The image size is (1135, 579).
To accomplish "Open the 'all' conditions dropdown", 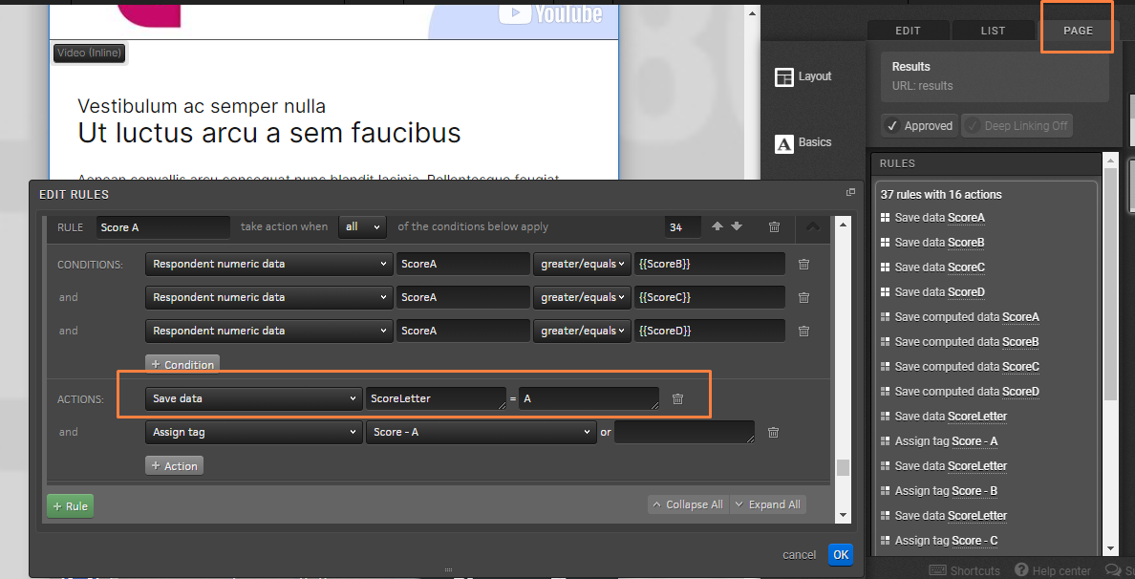I will click(x=363, y=226).
